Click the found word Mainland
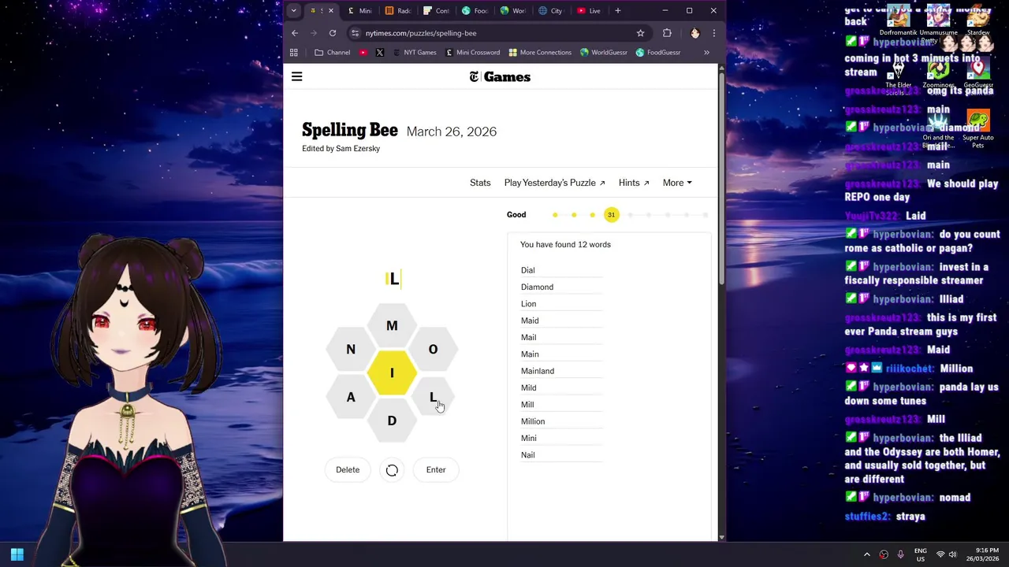Screen dimensions: 1009x567 coord(538,371)
